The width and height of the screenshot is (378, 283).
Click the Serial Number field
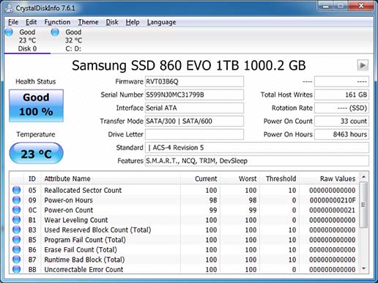coord(194,95)
